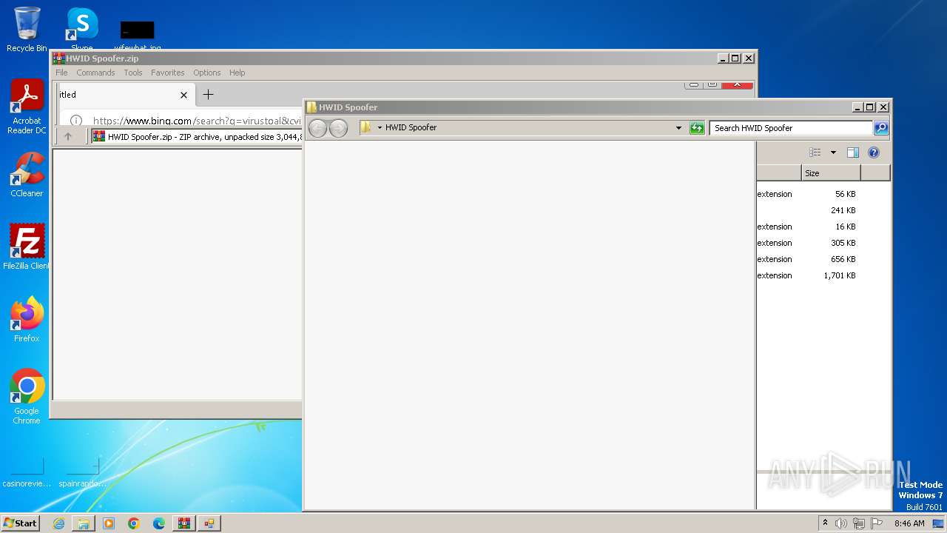Open the view options dropdown arrow
Viewport: 947px width, 533px height.
click(833, 152)
